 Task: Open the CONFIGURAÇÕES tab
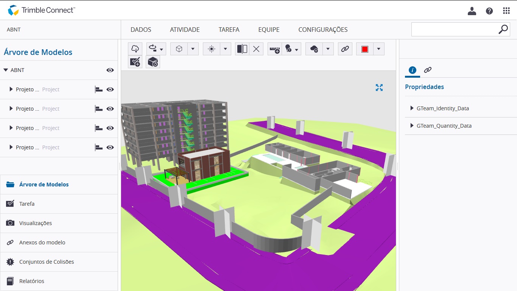pyautogui.click(x=323, y=30)
